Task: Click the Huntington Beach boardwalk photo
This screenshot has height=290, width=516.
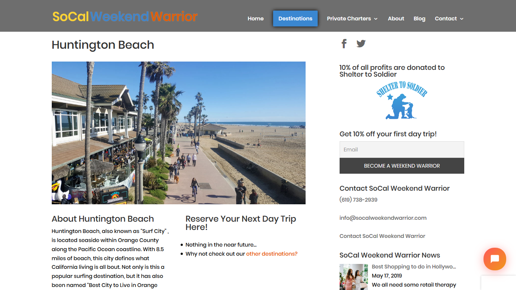Action: (x=179, y=133)
